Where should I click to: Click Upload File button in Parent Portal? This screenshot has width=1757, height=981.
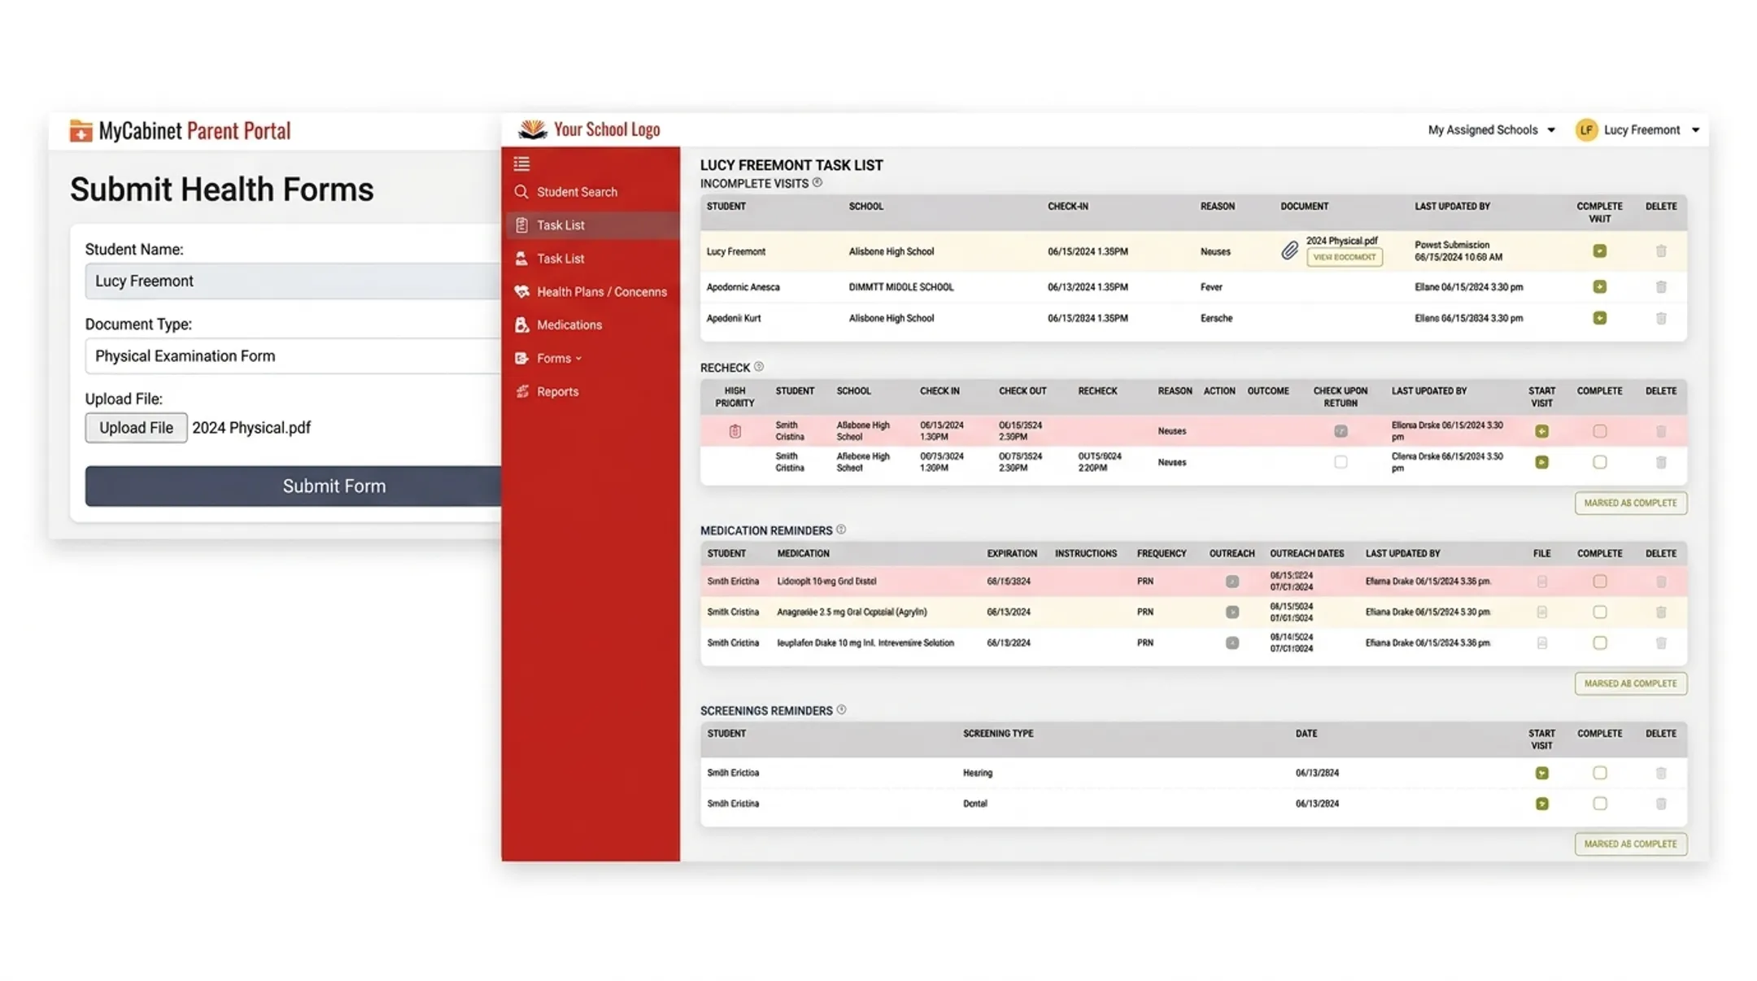(136, 428)
